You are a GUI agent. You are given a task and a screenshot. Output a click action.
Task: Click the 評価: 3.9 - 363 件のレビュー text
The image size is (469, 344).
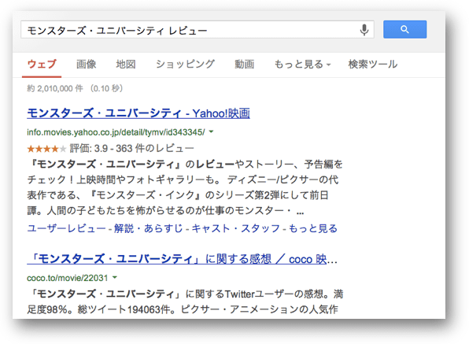(132, 148)
